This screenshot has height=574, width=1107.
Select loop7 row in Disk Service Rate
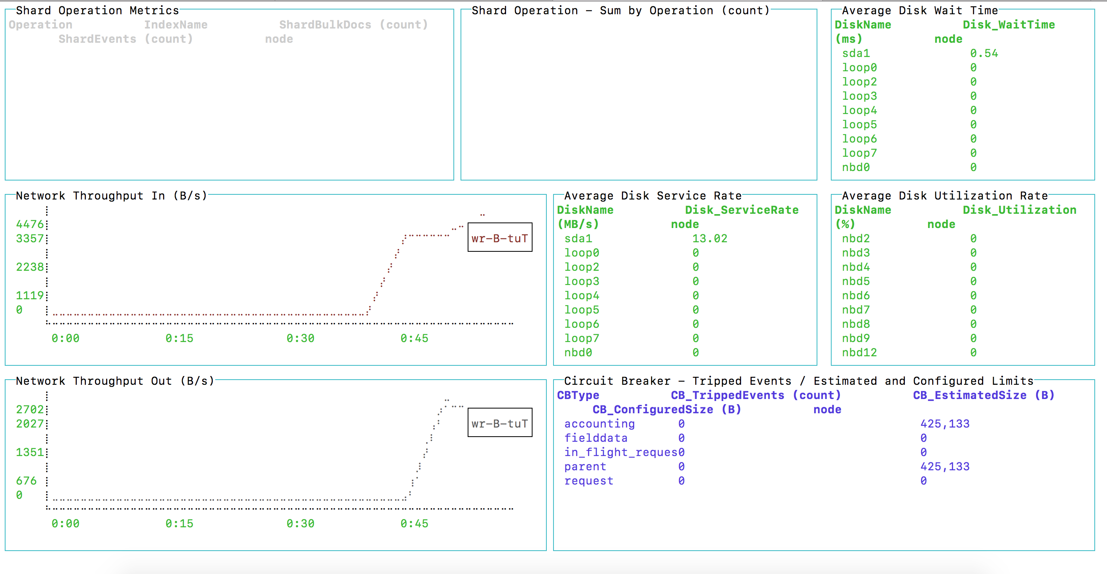[x=582, y=338]
